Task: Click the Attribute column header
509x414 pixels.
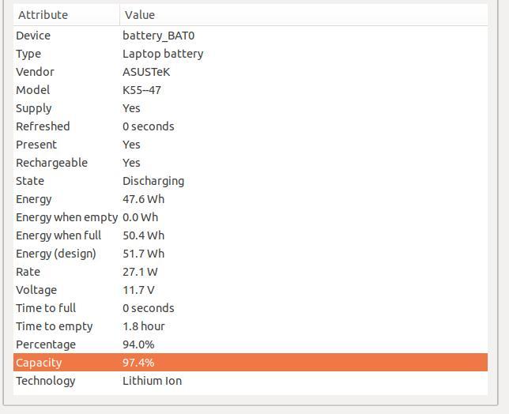Action: coord(66,15)
